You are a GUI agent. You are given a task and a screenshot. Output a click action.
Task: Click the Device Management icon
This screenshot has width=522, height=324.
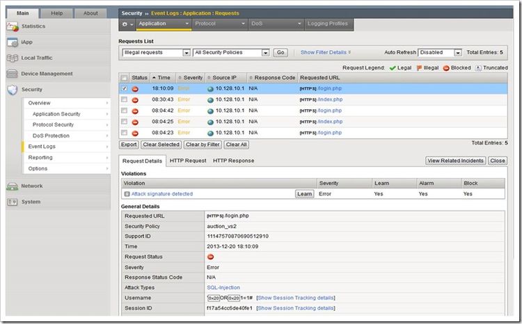(x=12, y=74)
